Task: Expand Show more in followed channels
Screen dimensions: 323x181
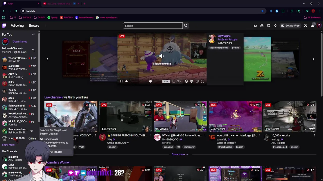Action: pos(8,145)
